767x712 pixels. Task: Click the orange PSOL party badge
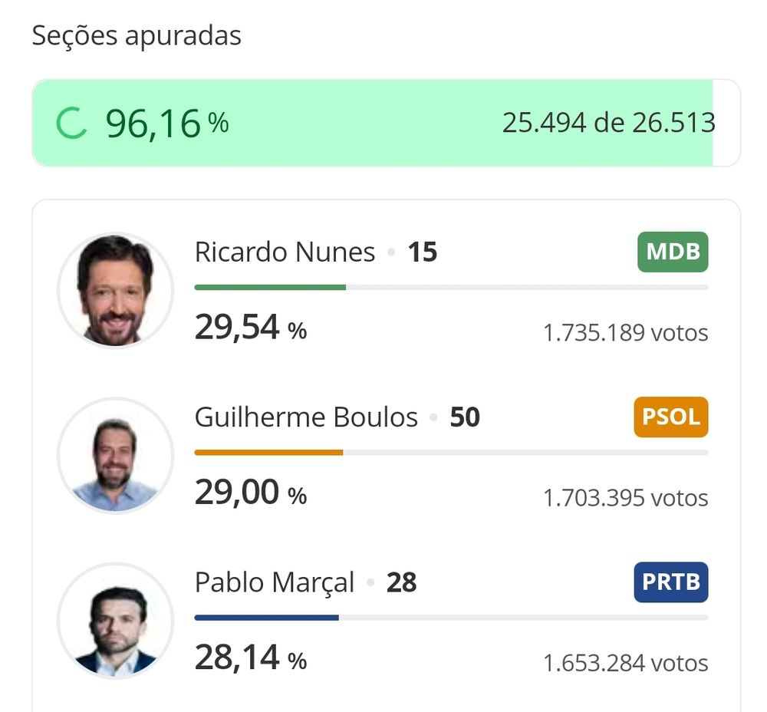(670, 417)
